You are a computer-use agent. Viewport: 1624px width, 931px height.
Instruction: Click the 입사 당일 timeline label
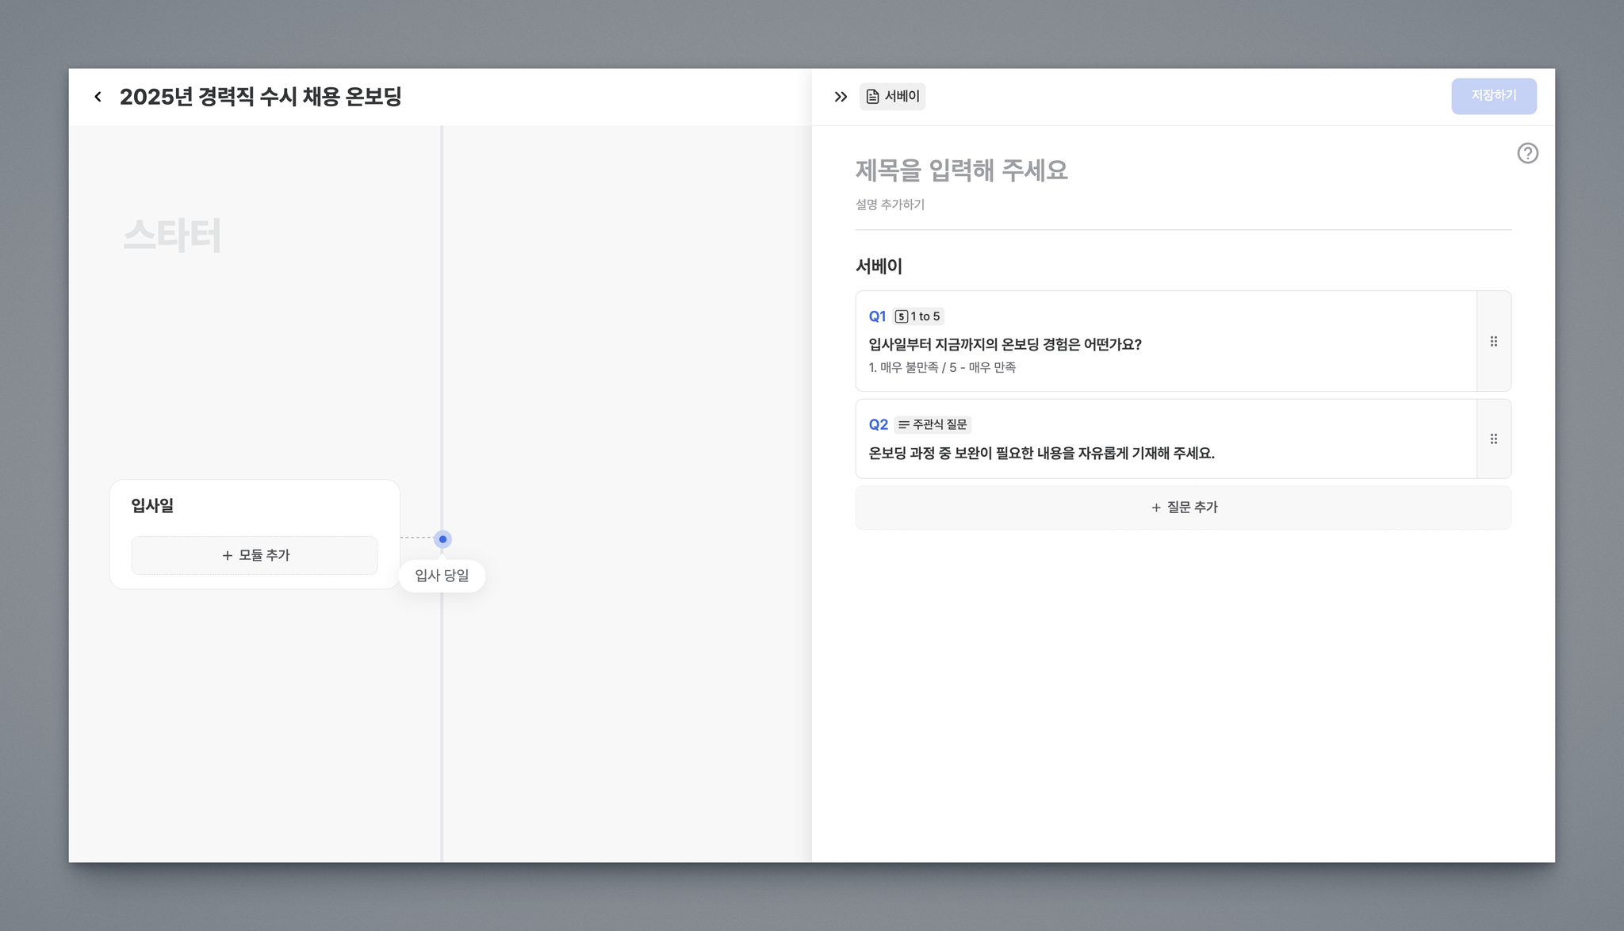[442, 576]
